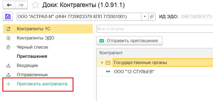
Task: Select ООО "12 СТУЛЬЕВ" row
Action: [x=155, y=72]
